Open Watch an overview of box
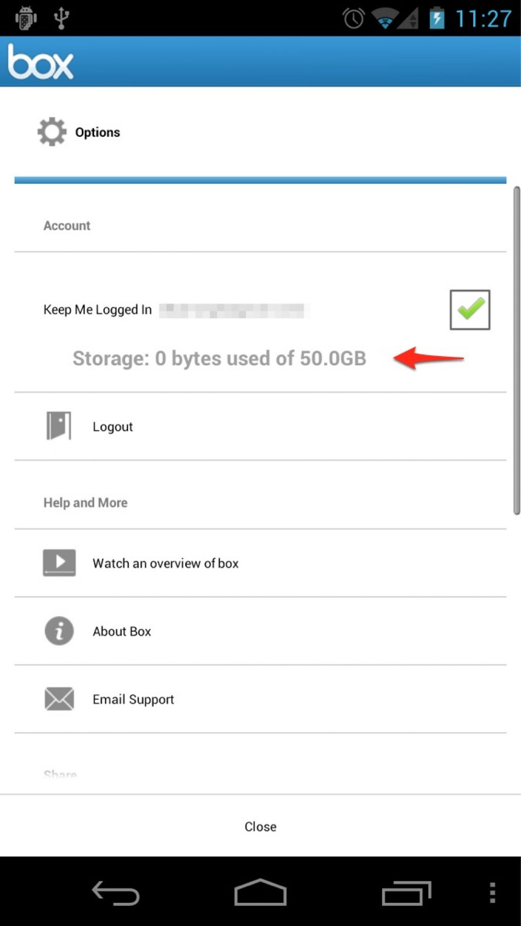This screenshot has width=521, height=926. (166, 563)
